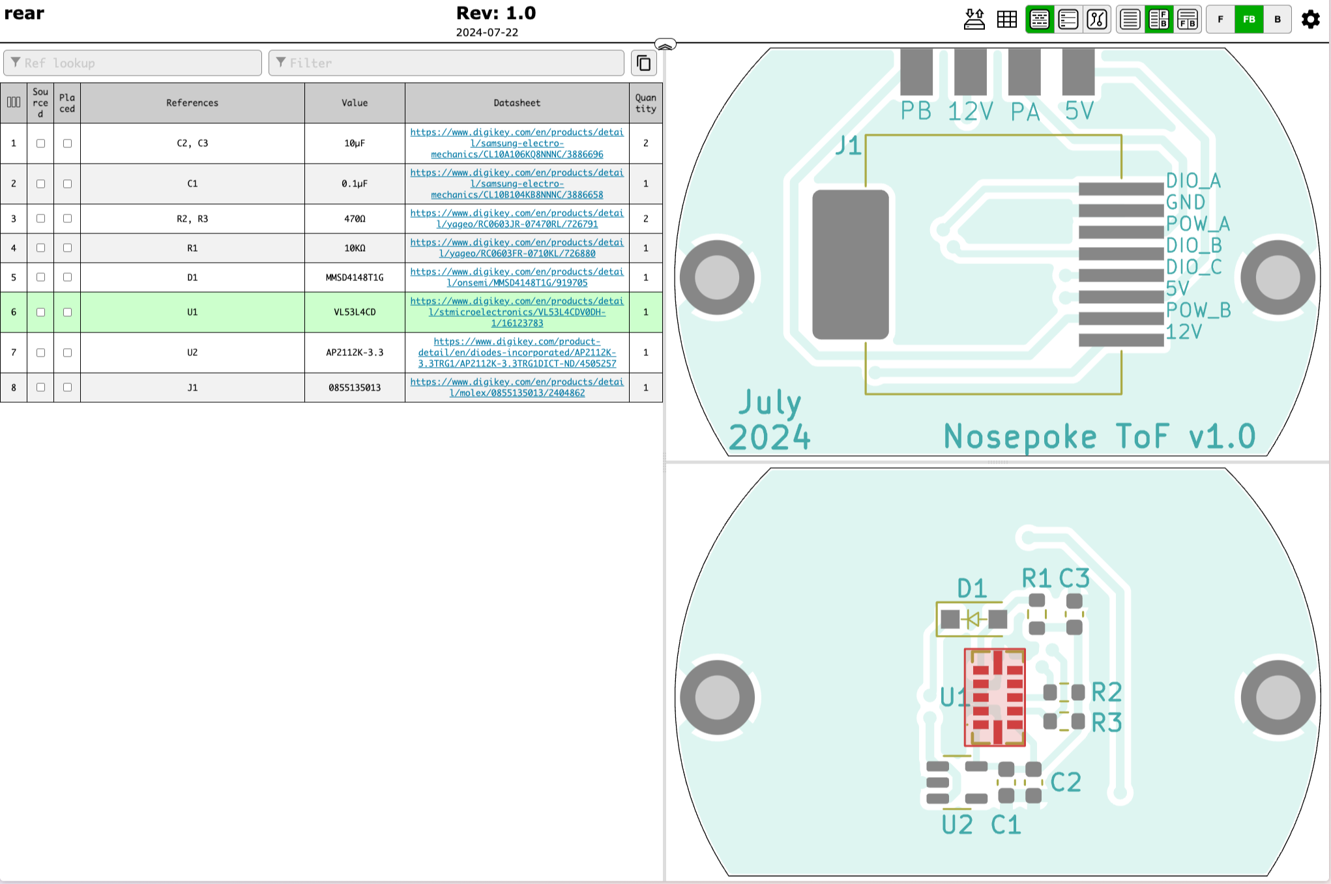Mark C1 as sourced
This screenshot has width=1331, height=884.
[40, 184]
